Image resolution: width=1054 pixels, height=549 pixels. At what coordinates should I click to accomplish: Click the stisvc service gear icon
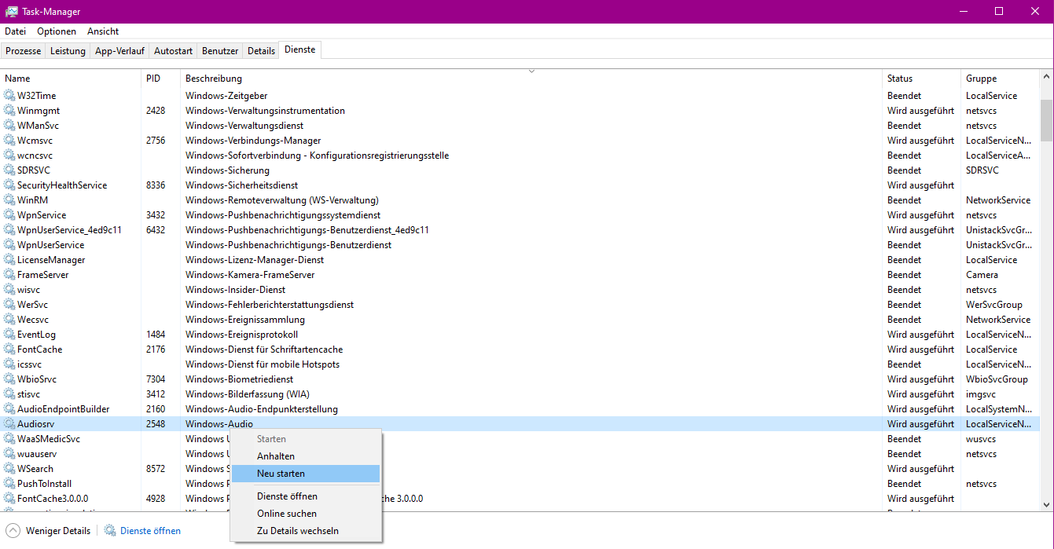click(9, 394)
